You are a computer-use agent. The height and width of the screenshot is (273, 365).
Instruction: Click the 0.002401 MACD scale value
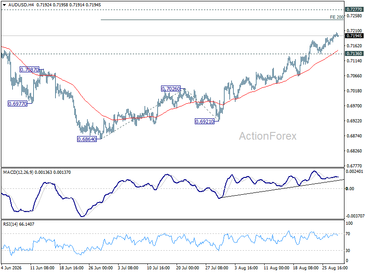point(355,172)
